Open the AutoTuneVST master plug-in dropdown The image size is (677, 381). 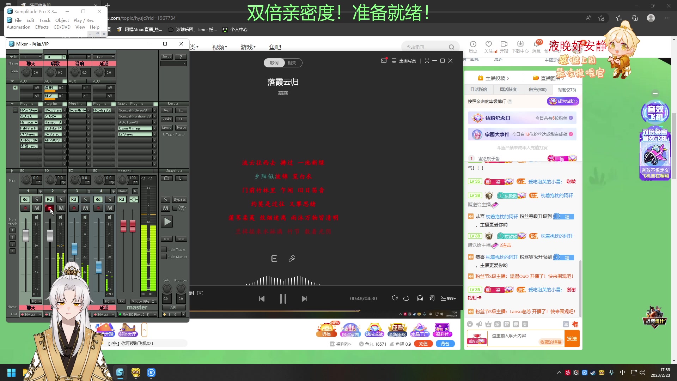click(x=154, y=122)
